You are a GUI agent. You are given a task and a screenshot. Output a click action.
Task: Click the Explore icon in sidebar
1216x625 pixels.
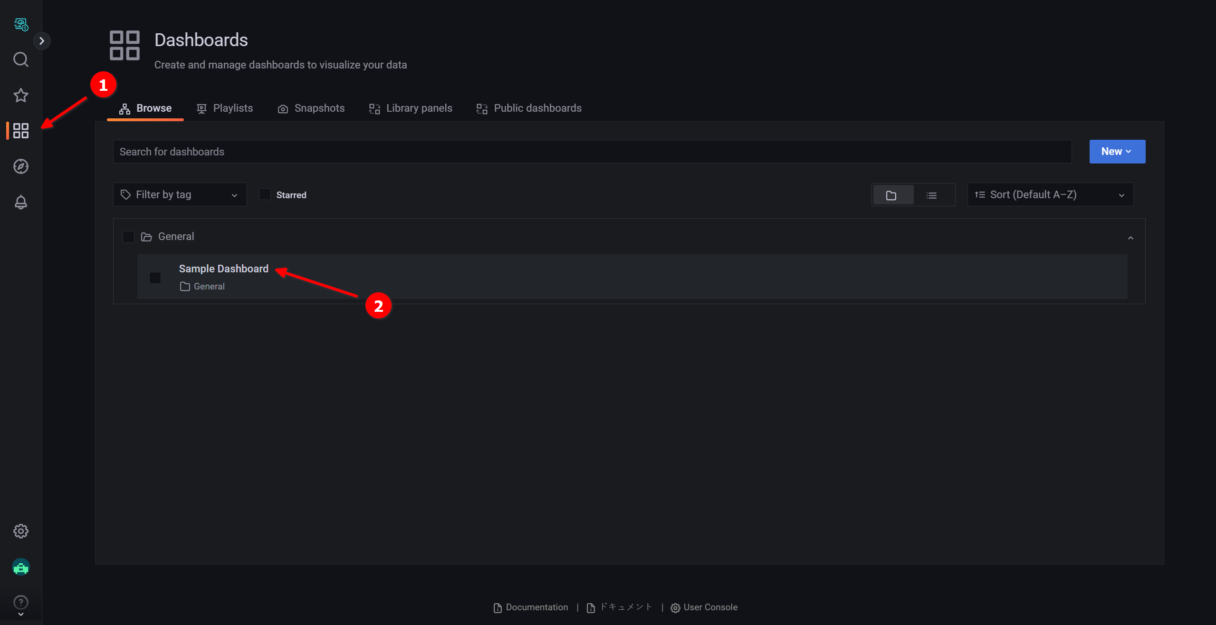21,167
